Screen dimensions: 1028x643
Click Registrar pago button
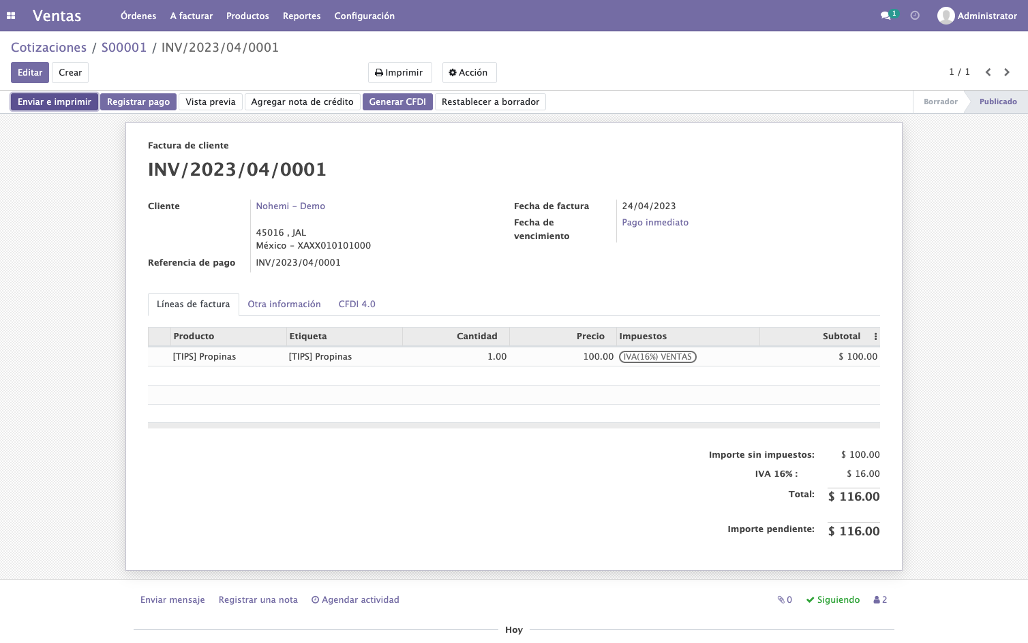138,102
